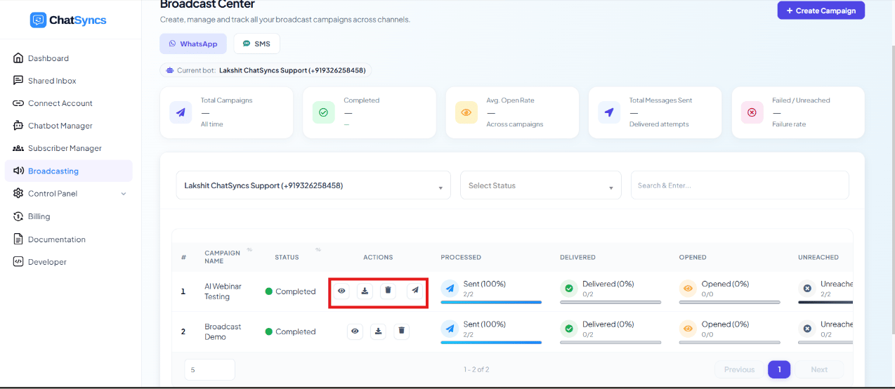Screen dimensions: 895x389
Task: Focus the Search & Enter field
Action: (740, 185)
